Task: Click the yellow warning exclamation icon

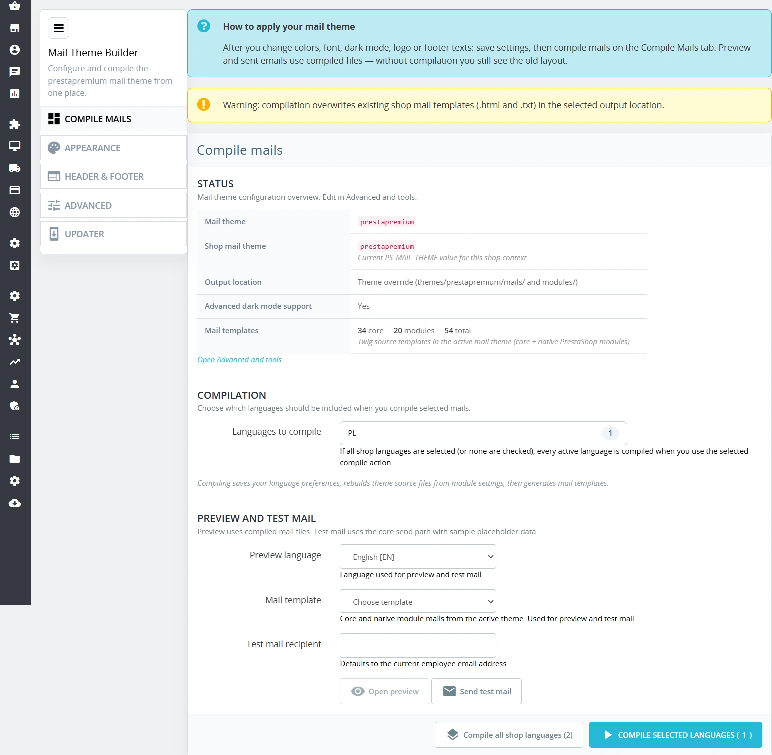Action: (x=204, y=104)
